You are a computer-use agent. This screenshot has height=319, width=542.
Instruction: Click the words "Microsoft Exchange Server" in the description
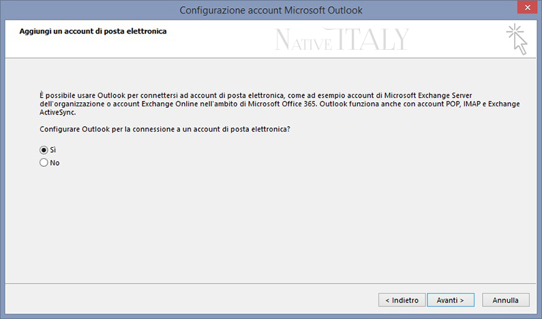428,95
